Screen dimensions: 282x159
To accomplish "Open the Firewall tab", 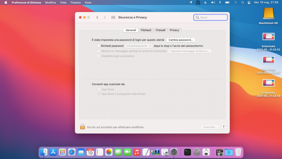I will click(x=160, y=30).
